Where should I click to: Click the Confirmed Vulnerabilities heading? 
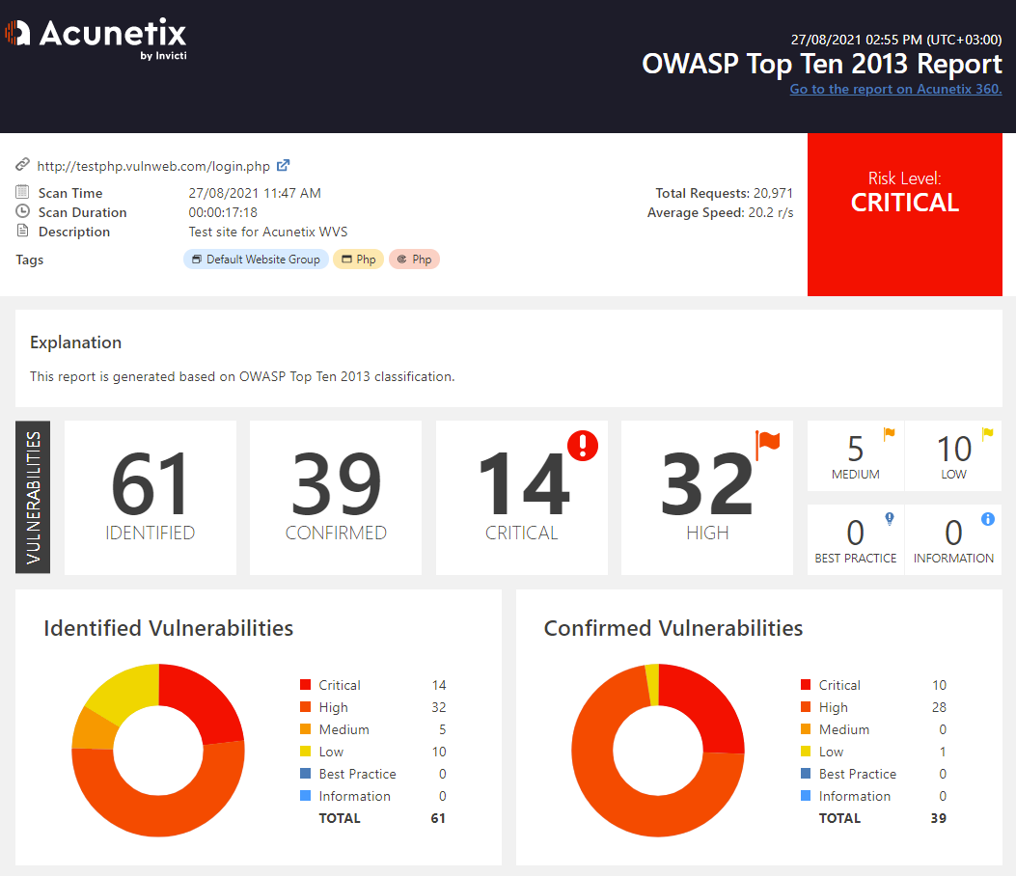coord(673,628)
